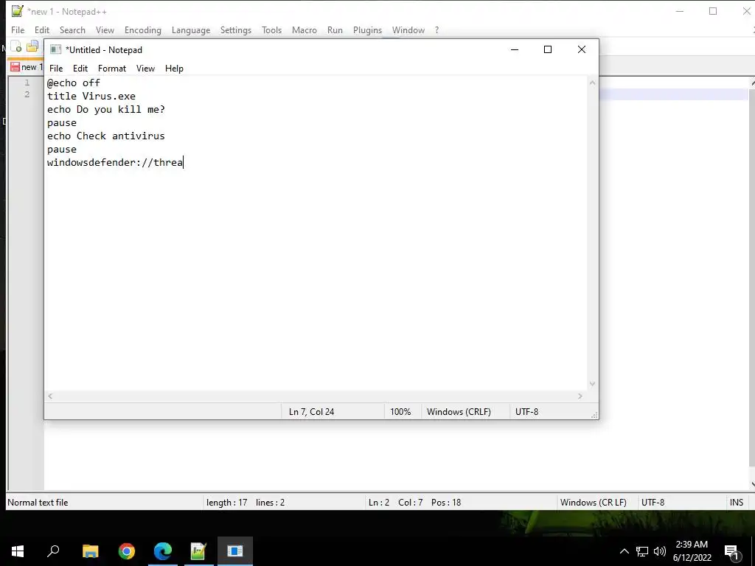Switch to Notepad++ taskbar icon
This screenshot has height=566, width=755.
pos(198,551)
